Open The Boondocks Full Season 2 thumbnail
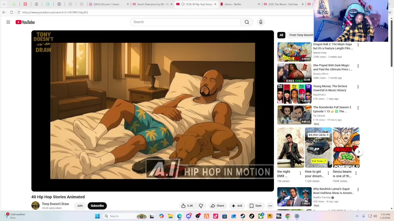The height and width of the screenshot is (221, 394). (294, 115)
